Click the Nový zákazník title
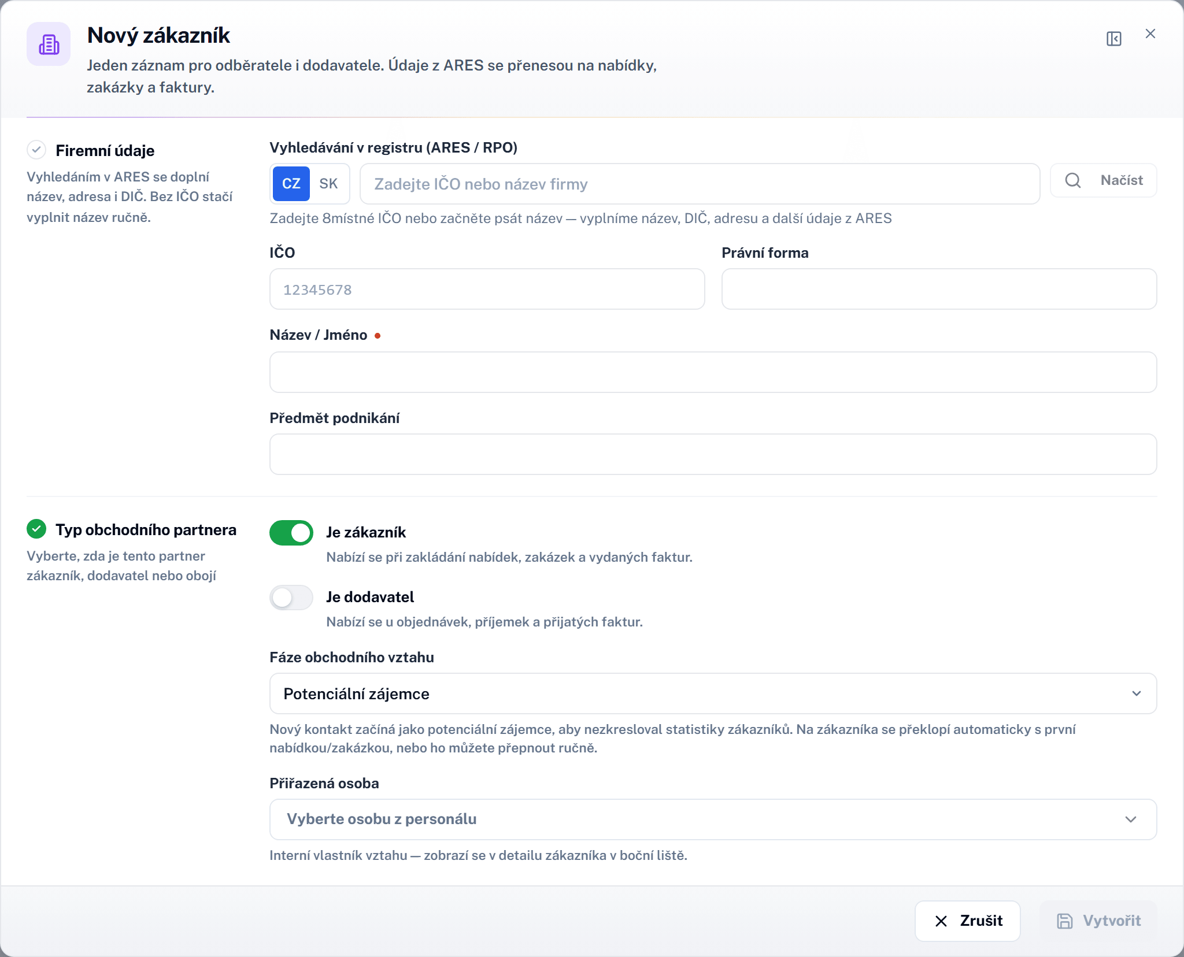Image resolution: width=1184 pixels, height=957 pixels. (158, 35)
